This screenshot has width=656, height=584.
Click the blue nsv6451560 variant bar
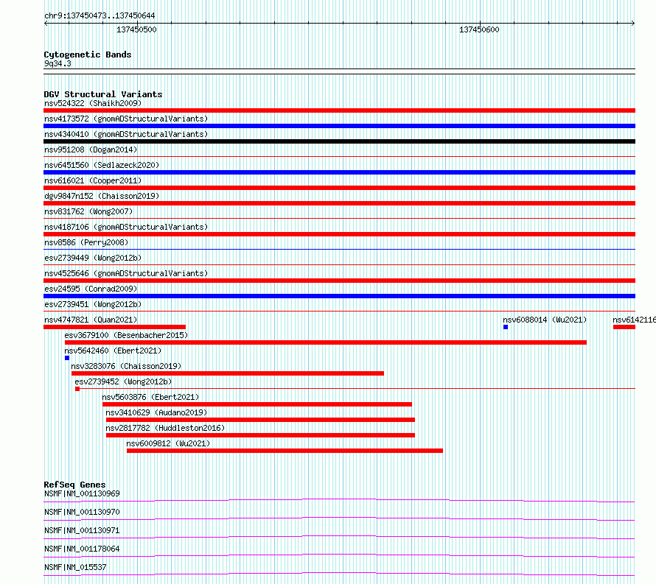tap(339, 172)
